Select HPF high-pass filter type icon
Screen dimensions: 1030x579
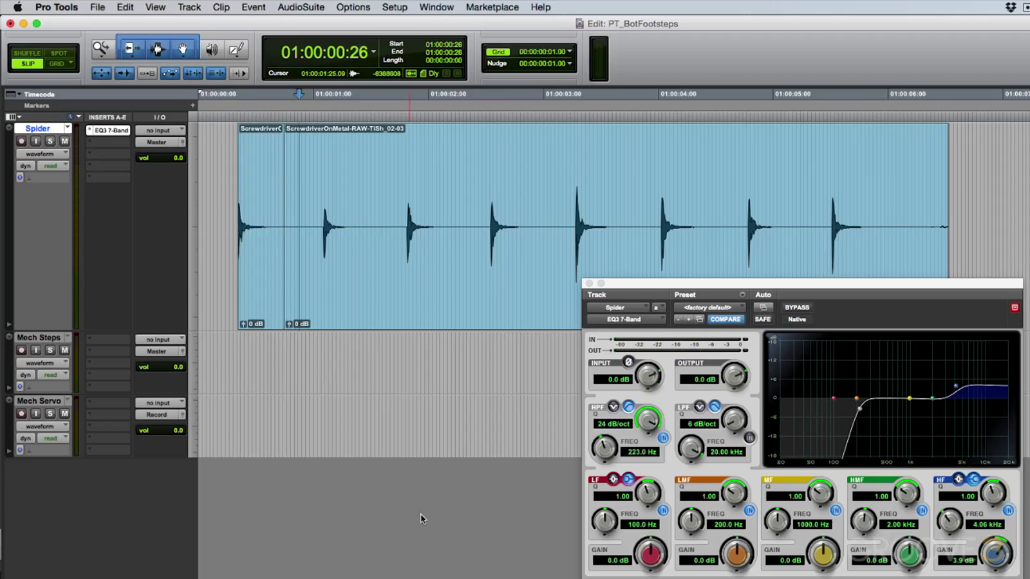click(628, 407)
